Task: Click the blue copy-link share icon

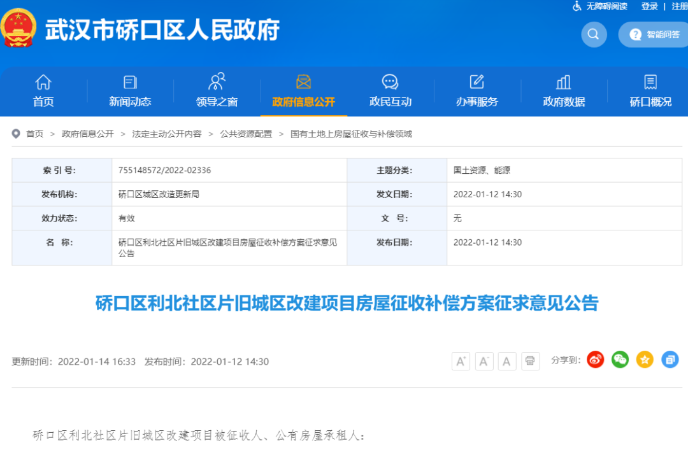Action: point(670,360)
